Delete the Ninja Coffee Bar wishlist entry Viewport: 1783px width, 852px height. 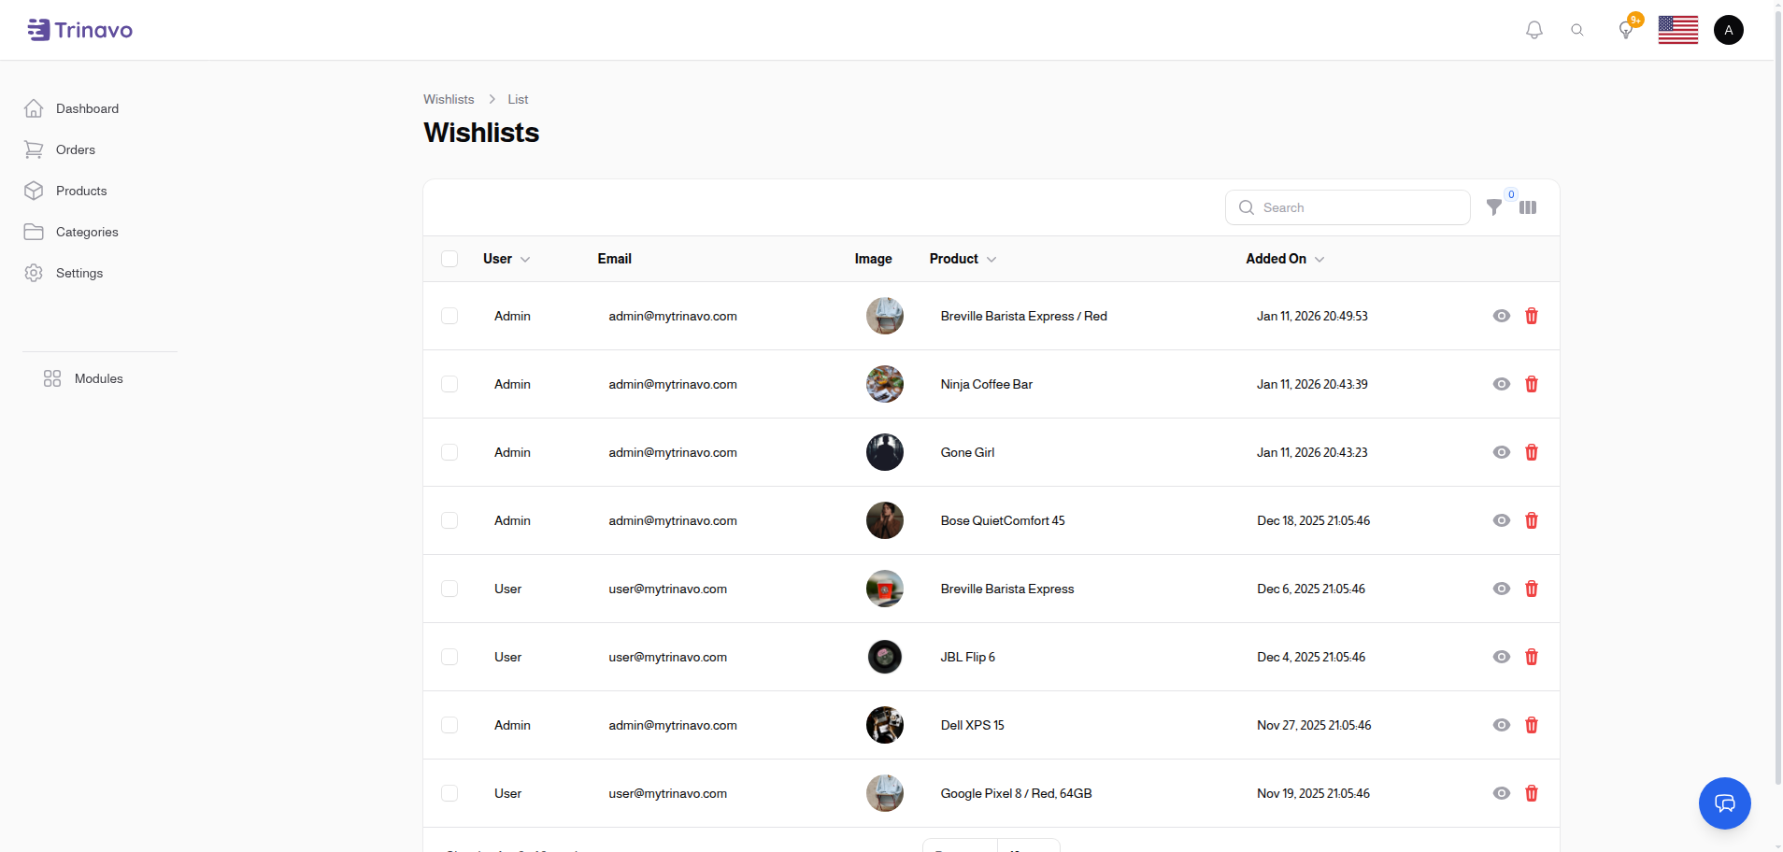point(1532,384)
